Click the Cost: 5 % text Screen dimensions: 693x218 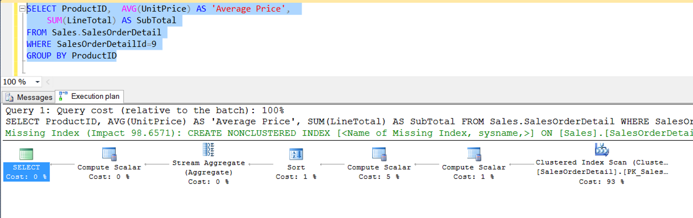click(379, 176)
